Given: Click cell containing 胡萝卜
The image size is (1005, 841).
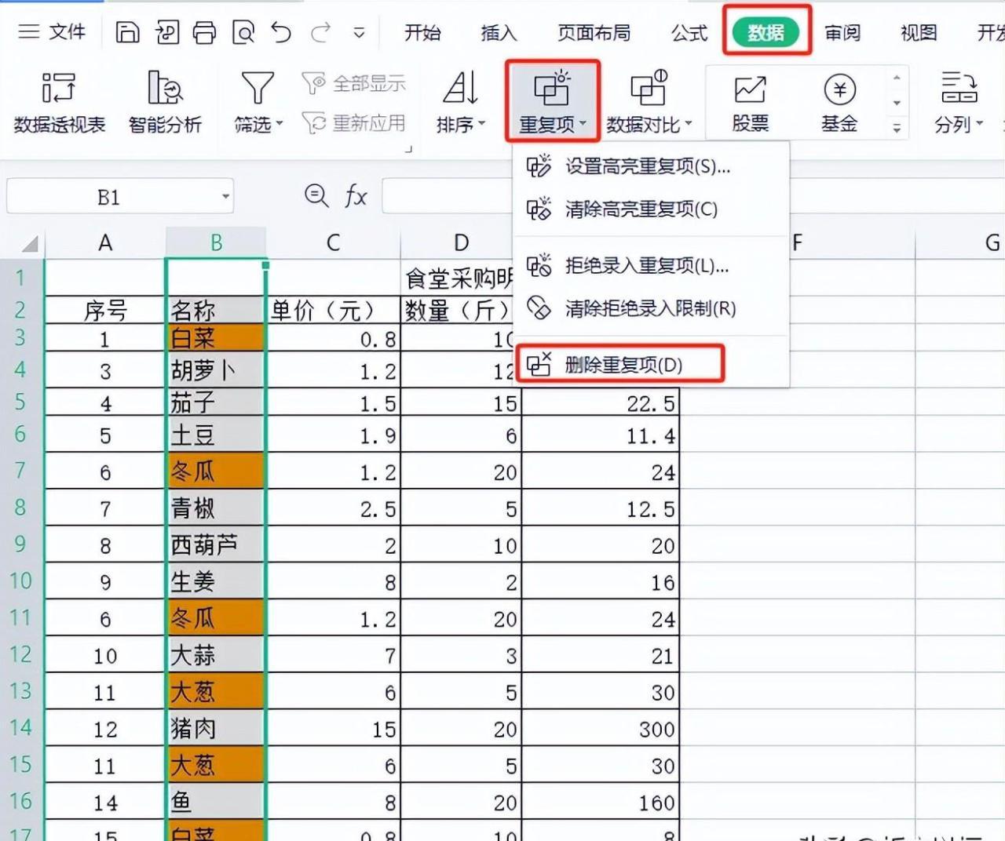Looking at the screenshot, I should tap(216, 370).
